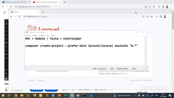174x98 pixels.
Task: Reload the YouTube page
Action: click(11, 7)
